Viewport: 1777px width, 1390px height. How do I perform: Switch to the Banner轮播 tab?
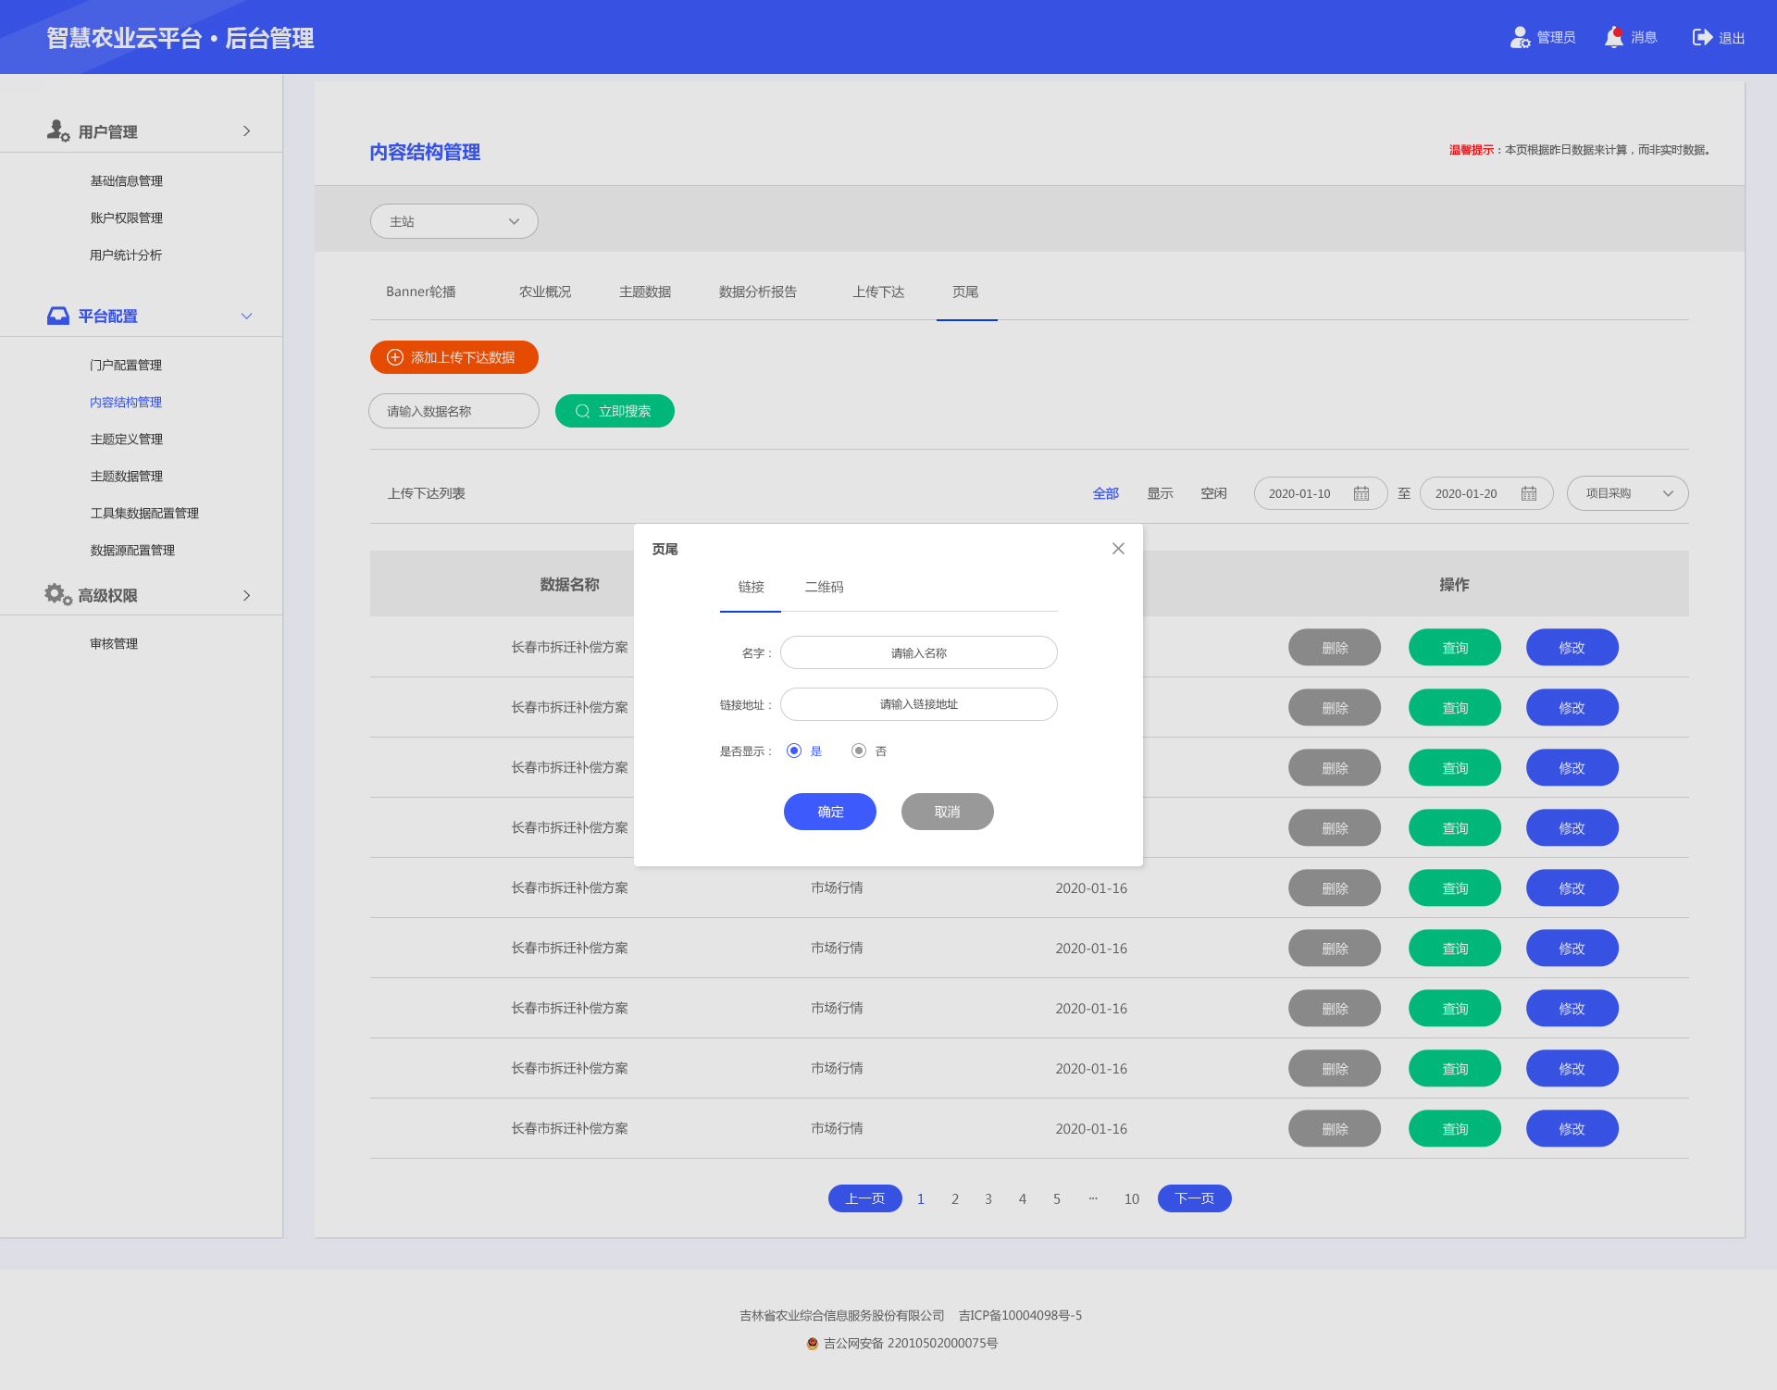click(x=420, y=292)
